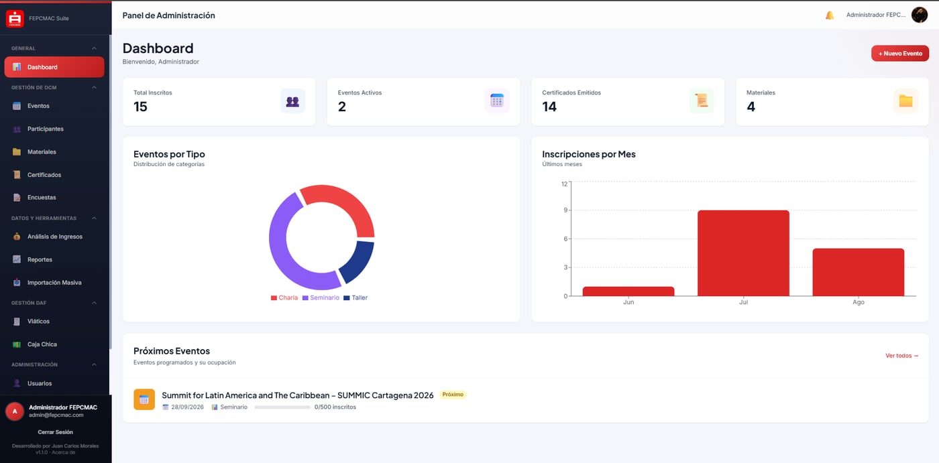Click the + Nuevo Evento button

click(x=900, y=53)
